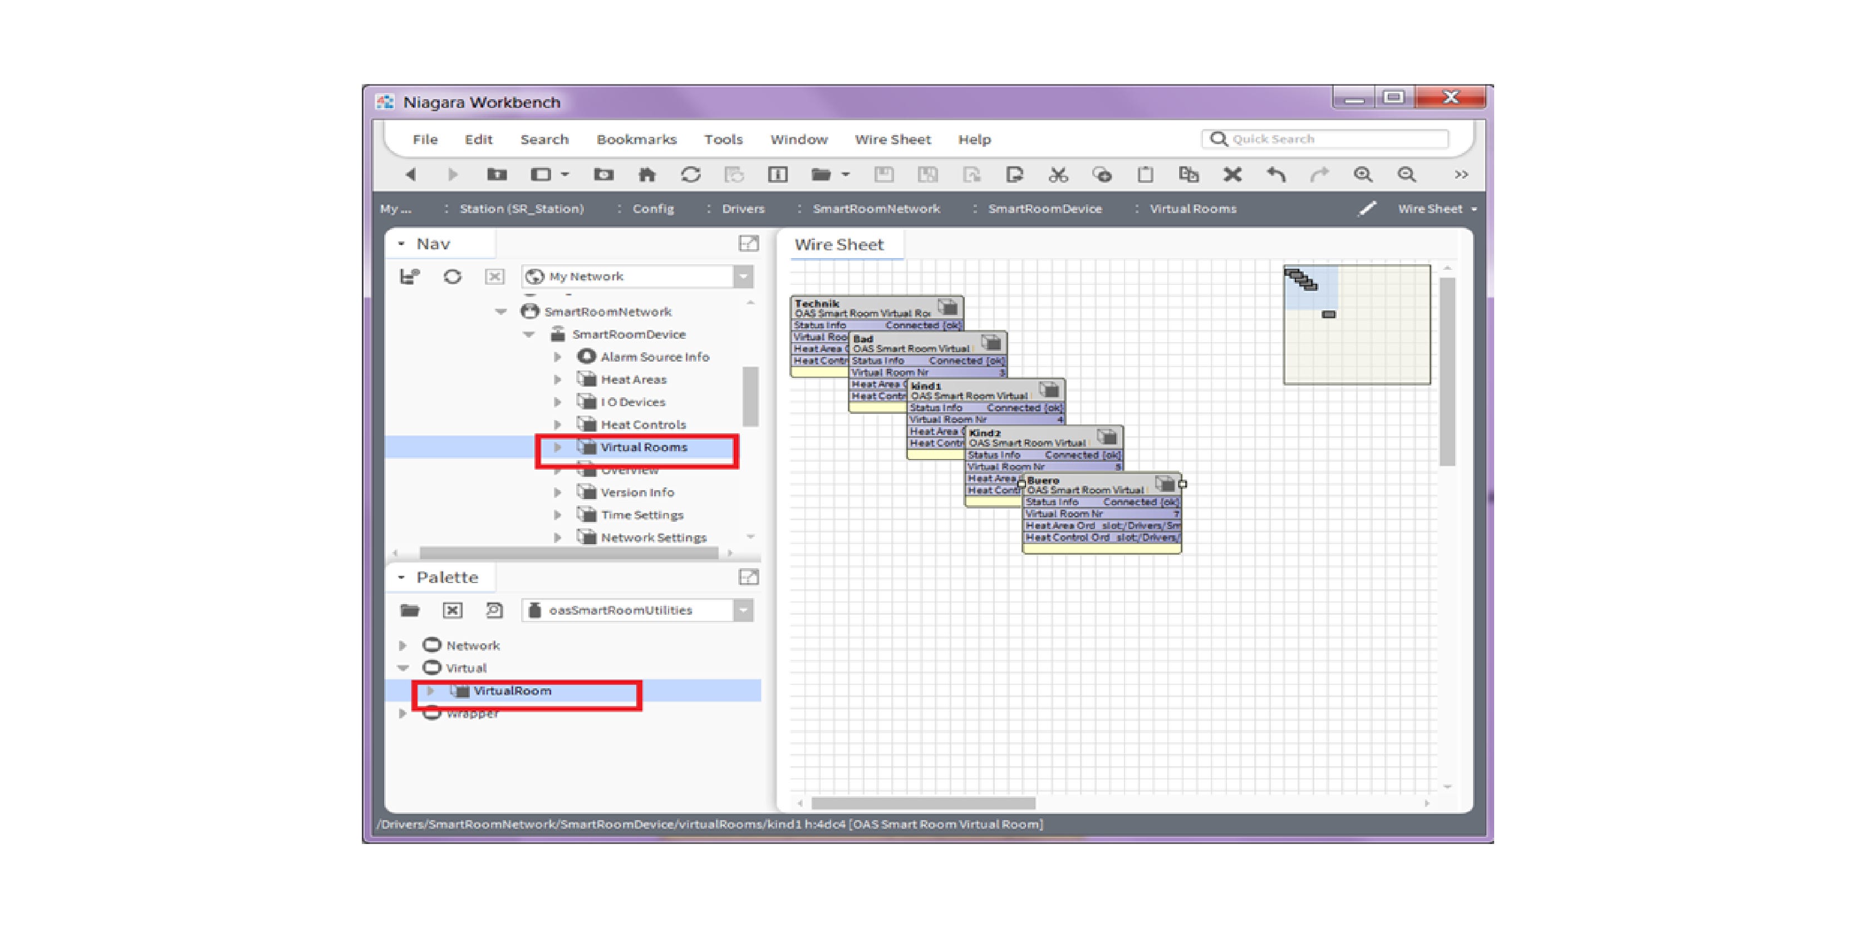Click the wire sheet horizontal scrollbar
This screenshot has width=1856, height=928.
[923, 803]
